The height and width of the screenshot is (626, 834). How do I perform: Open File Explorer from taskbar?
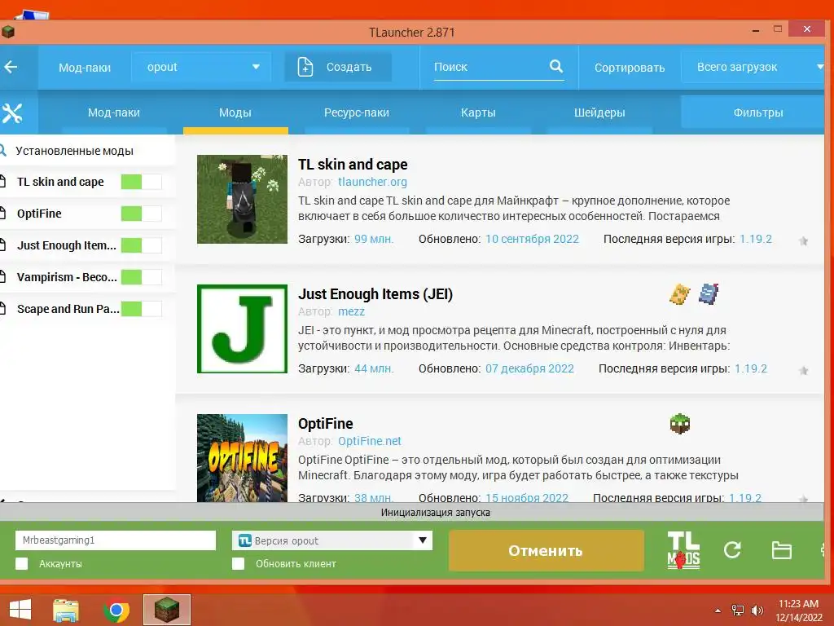pyautogui.click(x=66, y=610)
